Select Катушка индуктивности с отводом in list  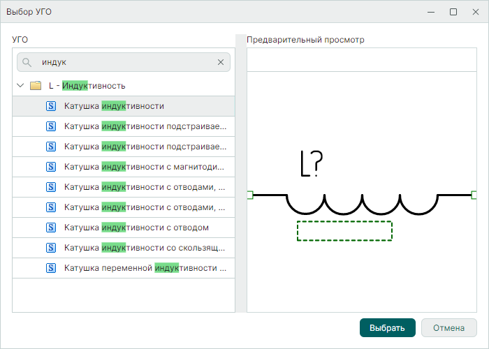136,228
